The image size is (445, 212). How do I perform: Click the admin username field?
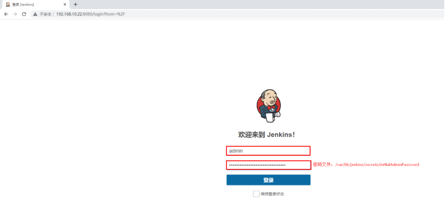tap(268, 151)
